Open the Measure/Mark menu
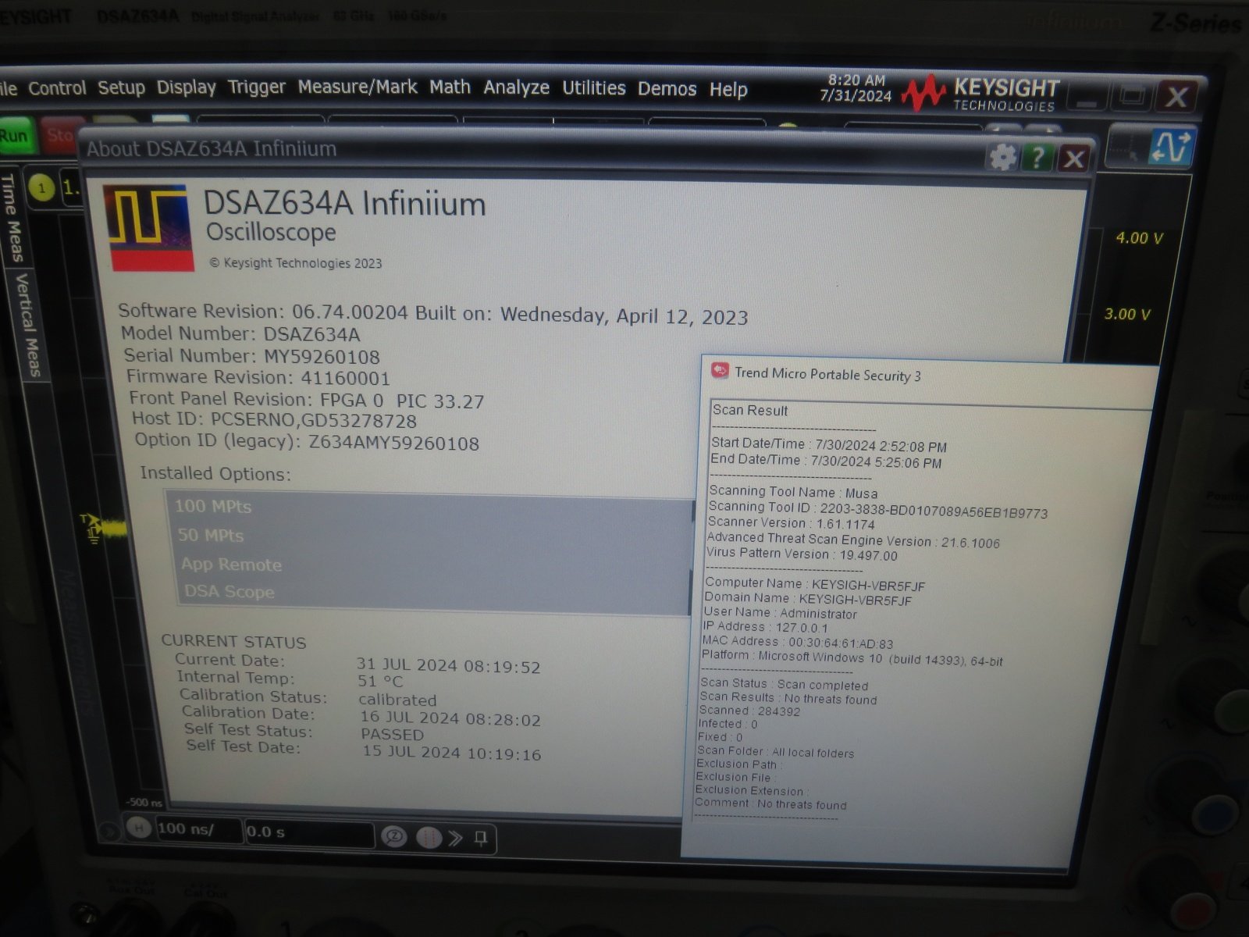This screenshot has width=1249, height=937. [358, 87]
